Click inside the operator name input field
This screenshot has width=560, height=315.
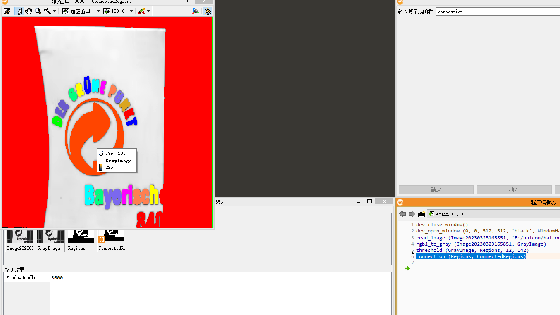coord(498,12)
